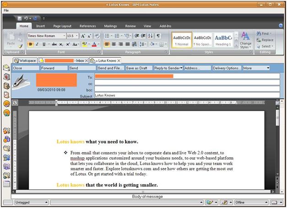Click the Undo arrow icon
The image size is (287, 208).
tap(26, 18)
